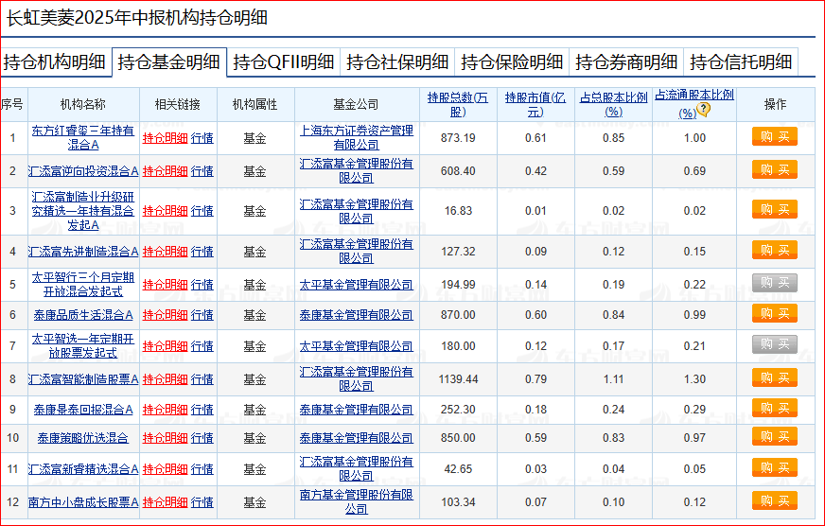Open the 持仓保险明细 tab

point(513,62)
